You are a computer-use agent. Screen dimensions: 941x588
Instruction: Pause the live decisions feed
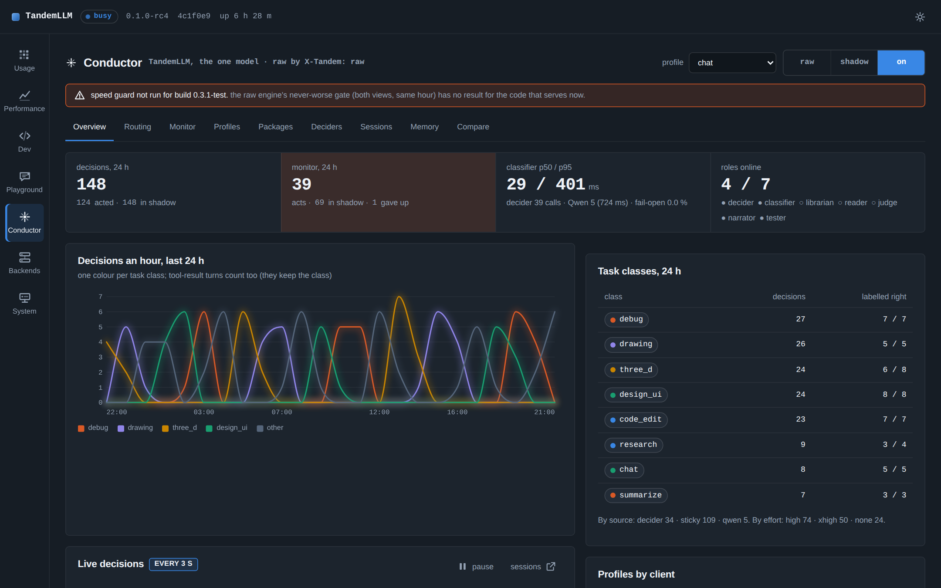[x=476, y=566]
